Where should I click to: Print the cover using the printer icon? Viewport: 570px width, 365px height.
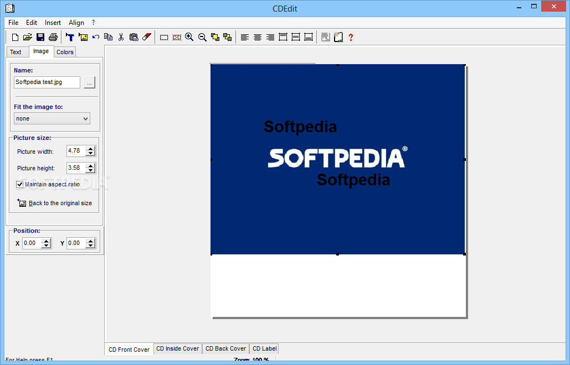(x=53, y=37)
